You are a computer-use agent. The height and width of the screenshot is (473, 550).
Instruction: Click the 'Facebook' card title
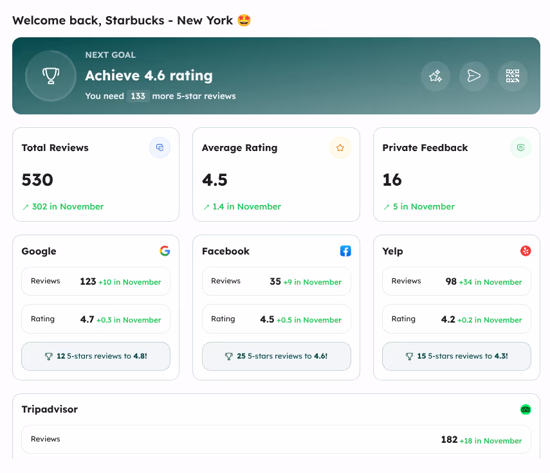[x=226, y=251]
